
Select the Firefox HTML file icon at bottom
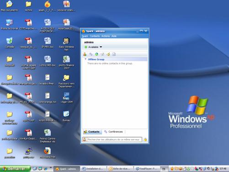pyautogui.click(x=48, y=153)
